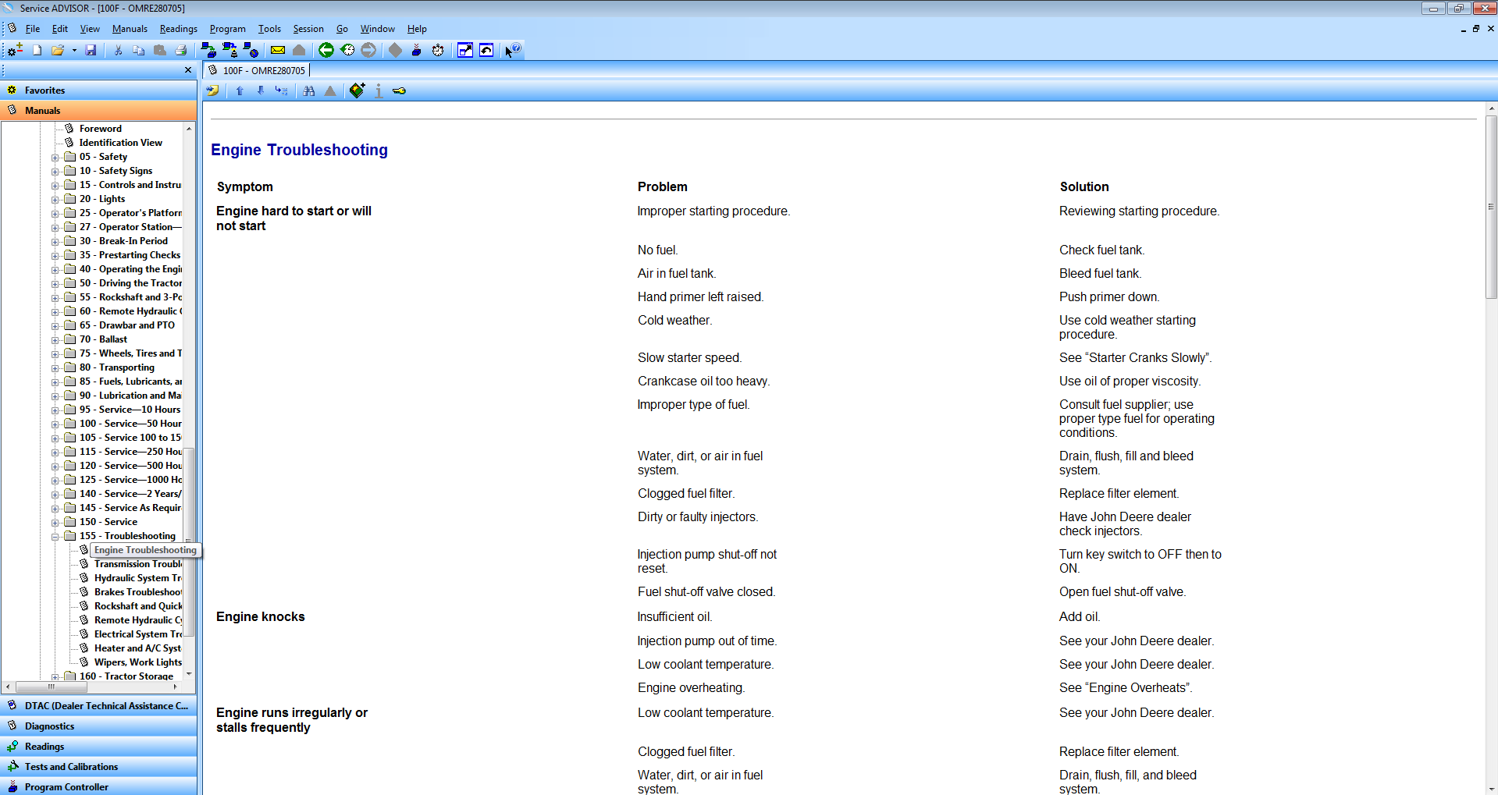This screenshot has height=795, width=1498.
Task: Click the stopwatch timer icon
Action: click(x=438, y=50)
